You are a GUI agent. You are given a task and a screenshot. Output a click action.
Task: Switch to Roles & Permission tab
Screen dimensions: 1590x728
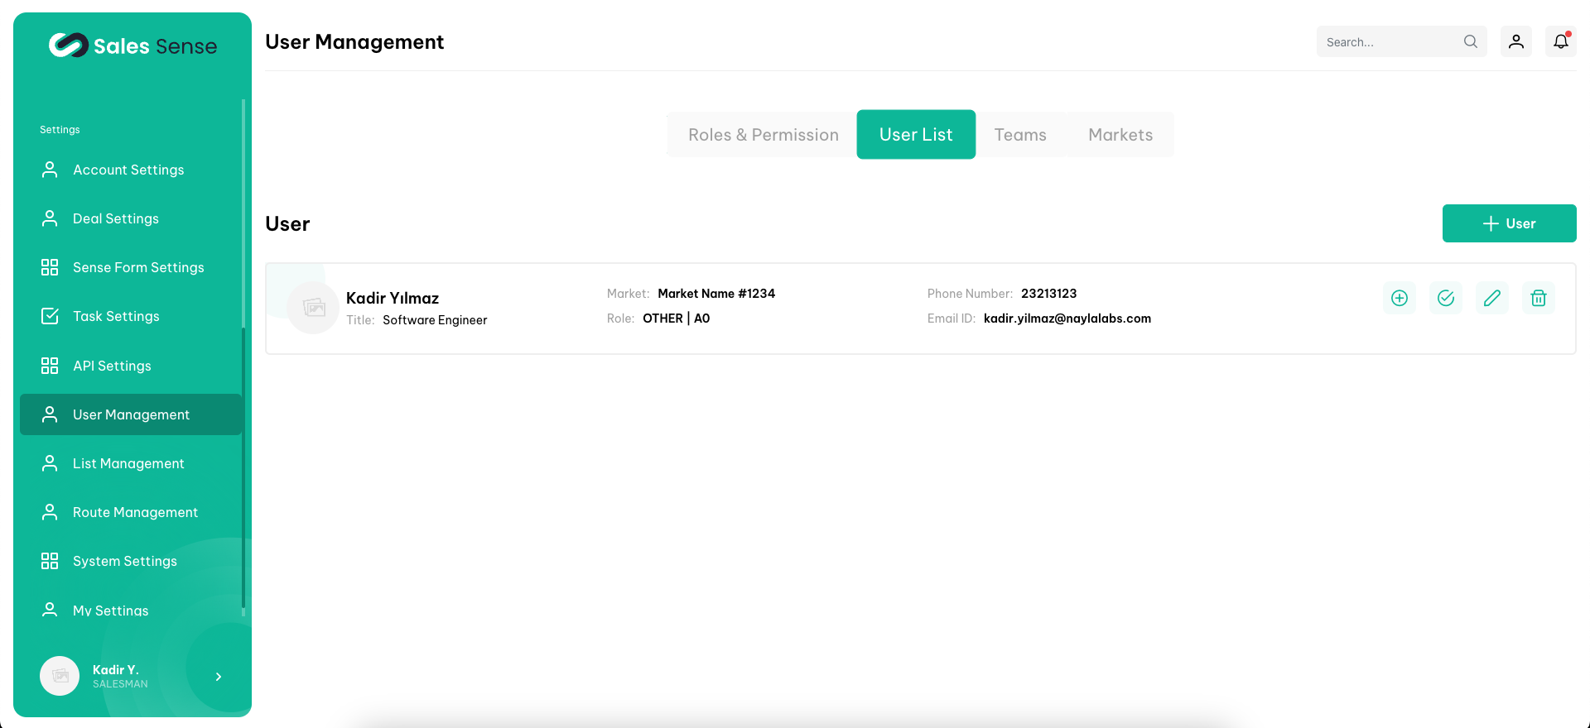pyautogui.click(x=763, y=135)
